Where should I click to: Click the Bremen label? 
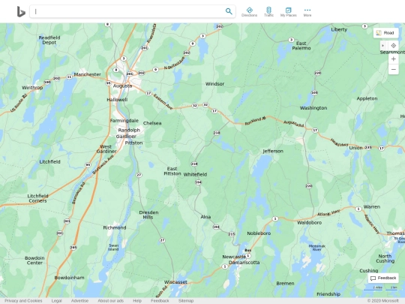[x=285, y=284]
